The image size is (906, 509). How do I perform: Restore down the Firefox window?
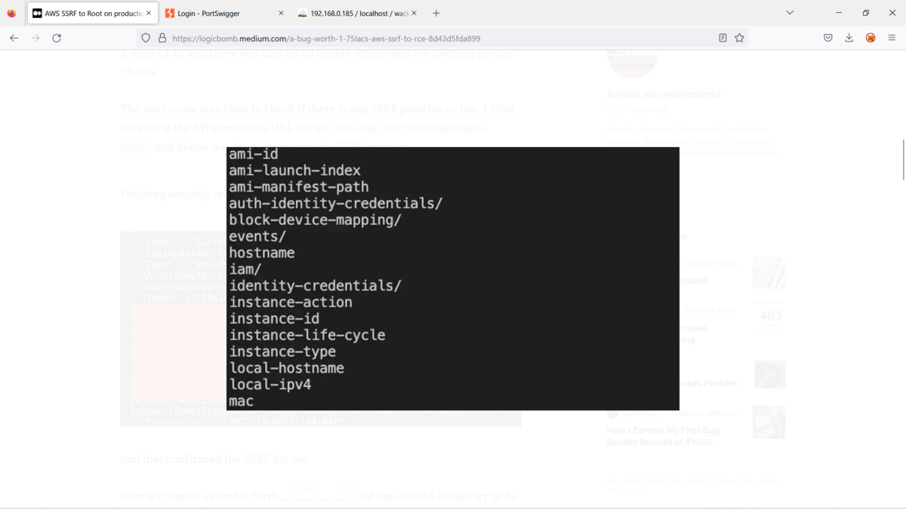click(865, 13)
